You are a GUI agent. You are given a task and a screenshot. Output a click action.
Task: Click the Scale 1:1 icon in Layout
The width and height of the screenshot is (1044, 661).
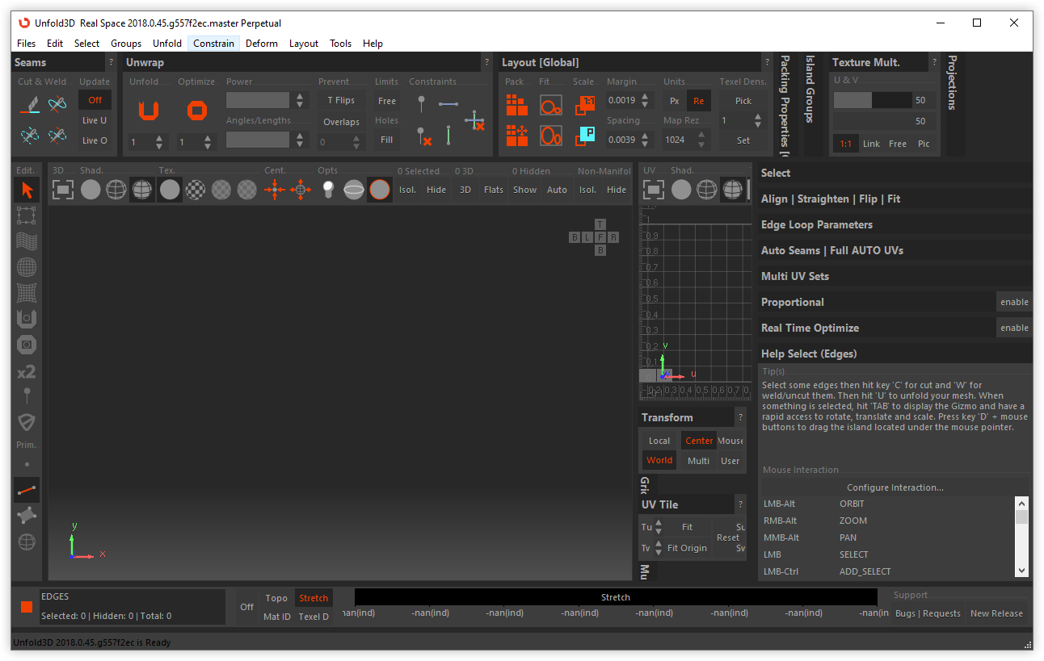coord(585,105)
